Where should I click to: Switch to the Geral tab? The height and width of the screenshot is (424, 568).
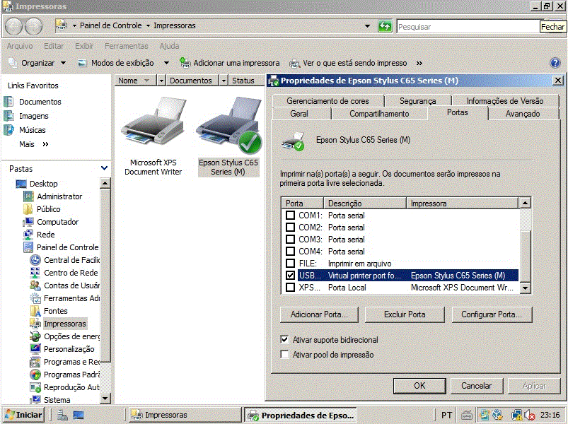coord(299,114)
